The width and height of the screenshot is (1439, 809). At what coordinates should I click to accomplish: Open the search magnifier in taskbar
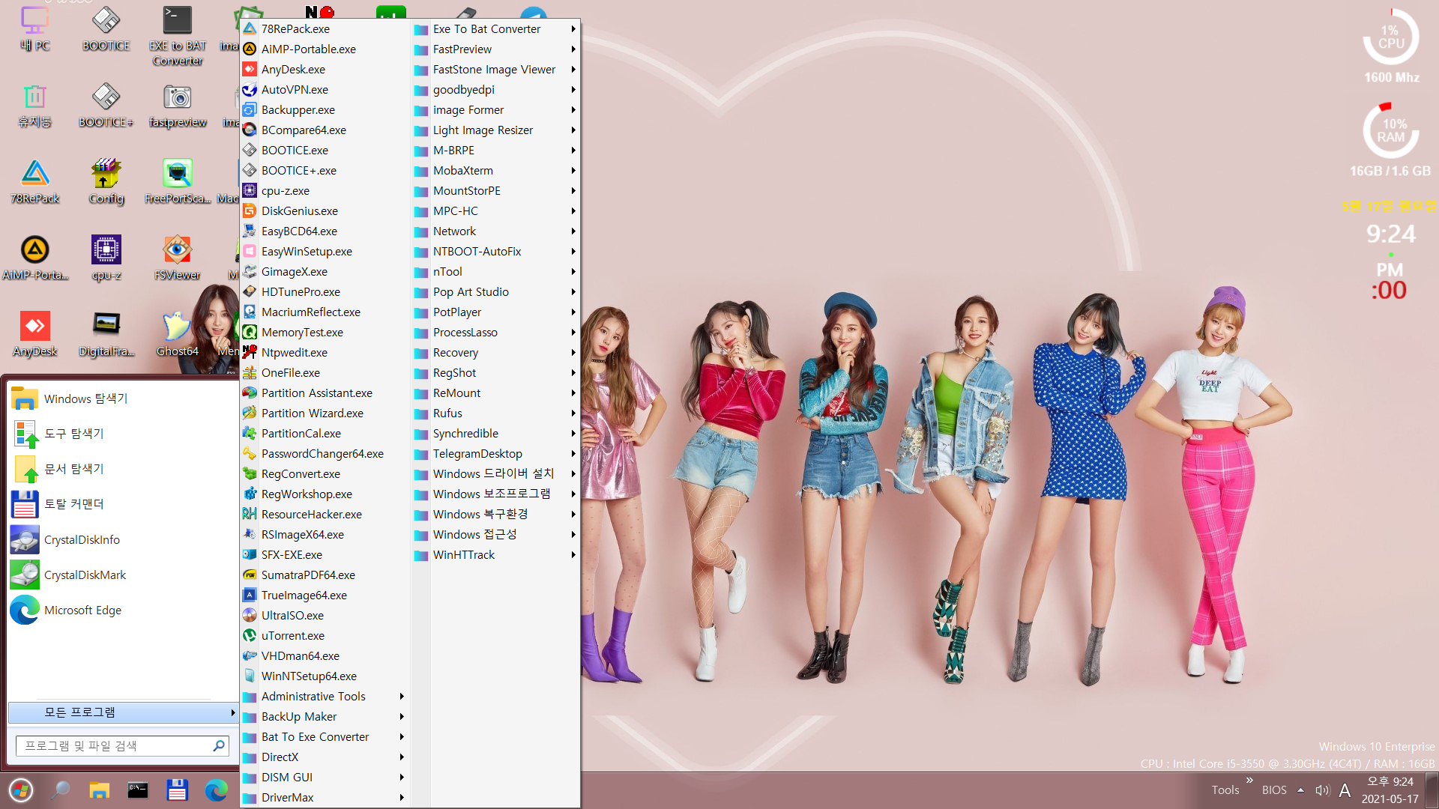tap(61, 790)
